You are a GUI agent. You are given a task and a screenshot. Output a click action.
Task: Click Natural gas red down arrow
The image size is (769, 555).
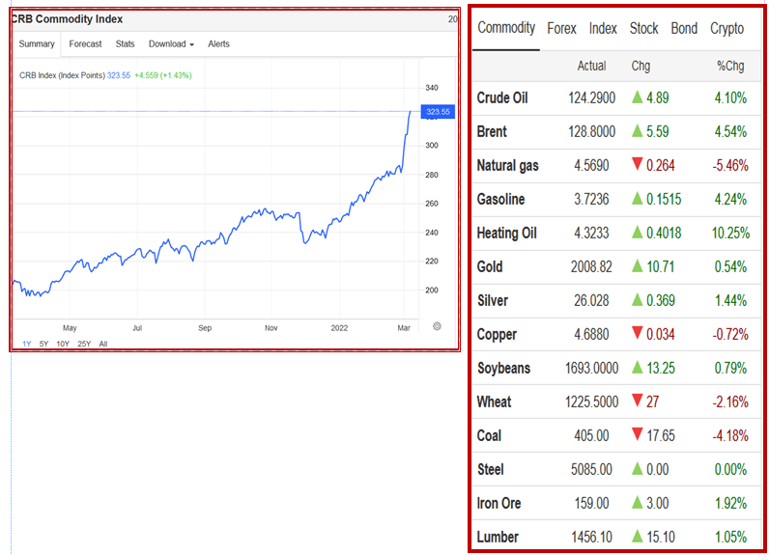638,165
